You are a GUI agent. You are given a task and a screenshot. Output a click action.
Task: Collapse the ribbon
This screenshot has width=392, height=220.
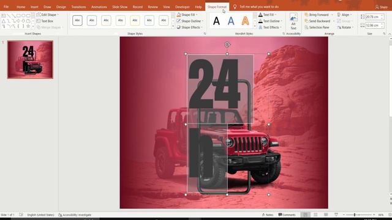390,34
